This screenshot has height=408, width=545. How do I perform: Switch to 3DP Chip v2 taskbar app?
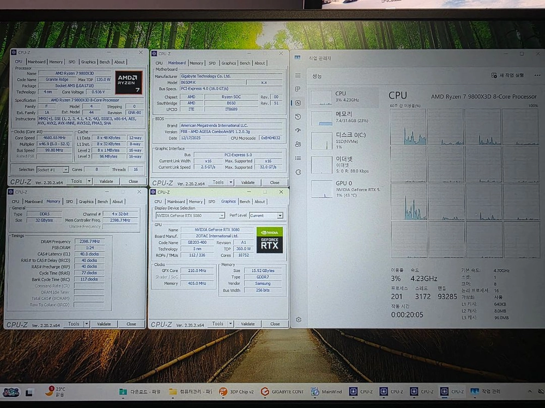coord(237,392)
